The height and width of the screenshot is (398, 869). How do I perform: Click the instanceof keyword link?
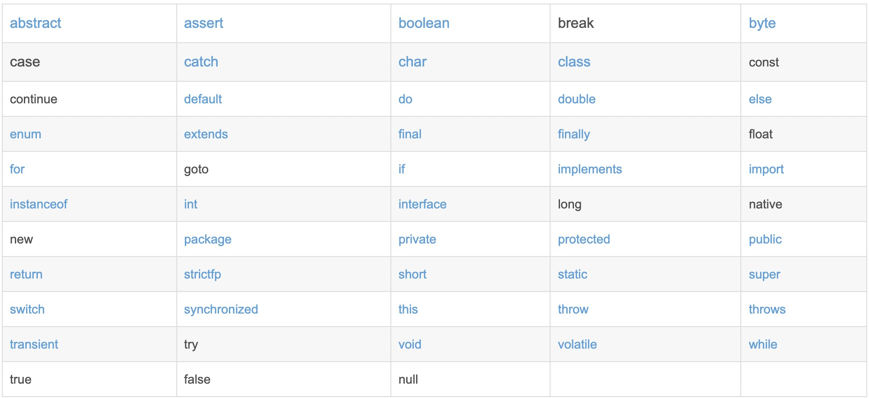(x=39, y=204)
